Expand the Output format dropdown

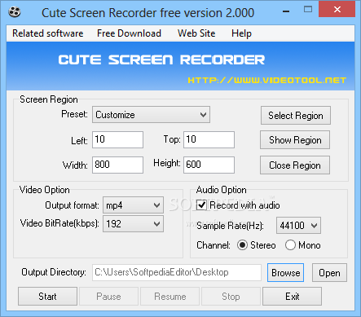tap(133, 205)
